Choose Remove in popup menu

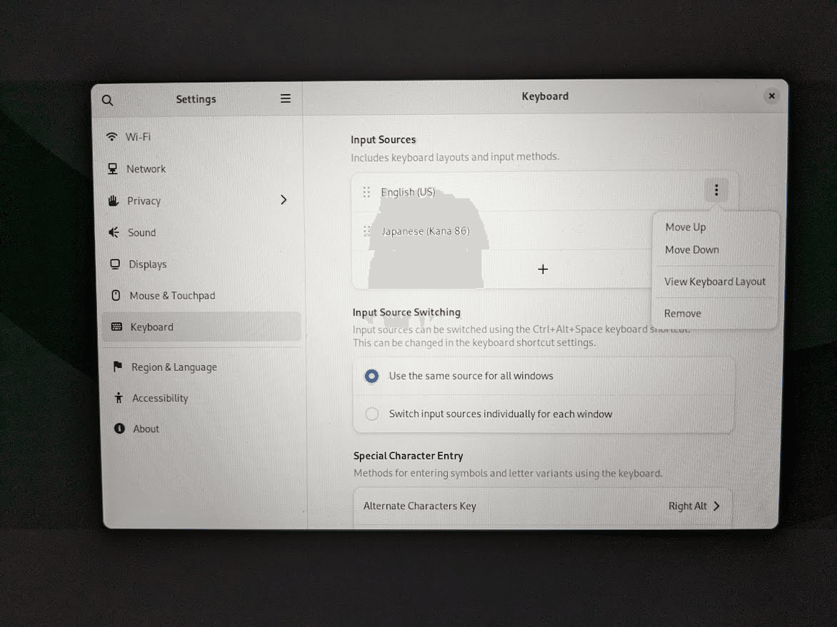pyautogui.click(x=682, y=314)
